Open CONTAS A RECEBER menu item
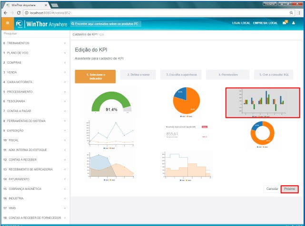Image resolution: width=305 pixels, height=226 pixels. click(35, 160)
